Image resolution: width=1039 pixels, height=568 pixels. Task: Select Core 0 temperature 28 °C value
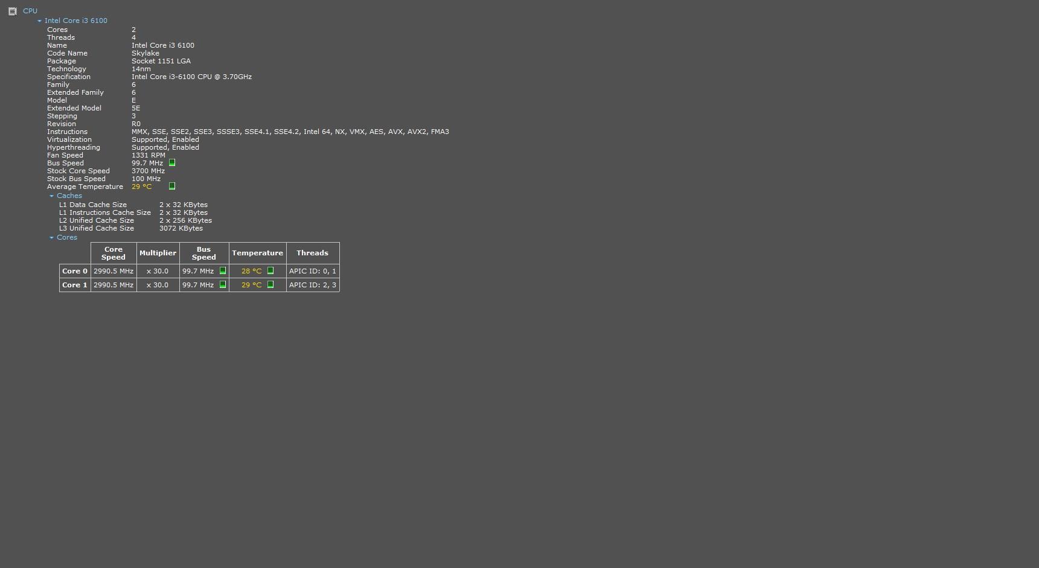tap(252, 271)
